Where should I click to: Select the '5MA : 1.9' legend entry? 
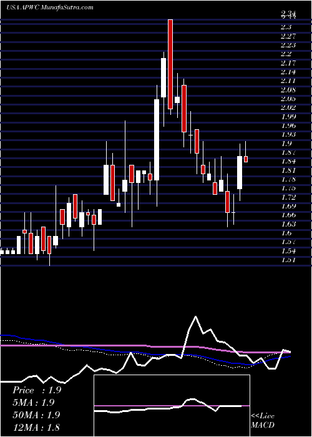click(x=34, y=403)
